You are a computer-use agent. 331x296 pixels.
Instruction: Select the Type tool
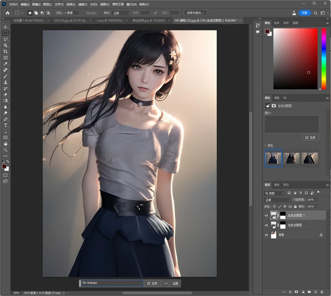pyautogui.click(x=6, y=125)
